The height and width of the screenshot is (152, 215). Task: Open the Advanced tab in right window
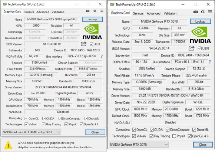(153, 13)
